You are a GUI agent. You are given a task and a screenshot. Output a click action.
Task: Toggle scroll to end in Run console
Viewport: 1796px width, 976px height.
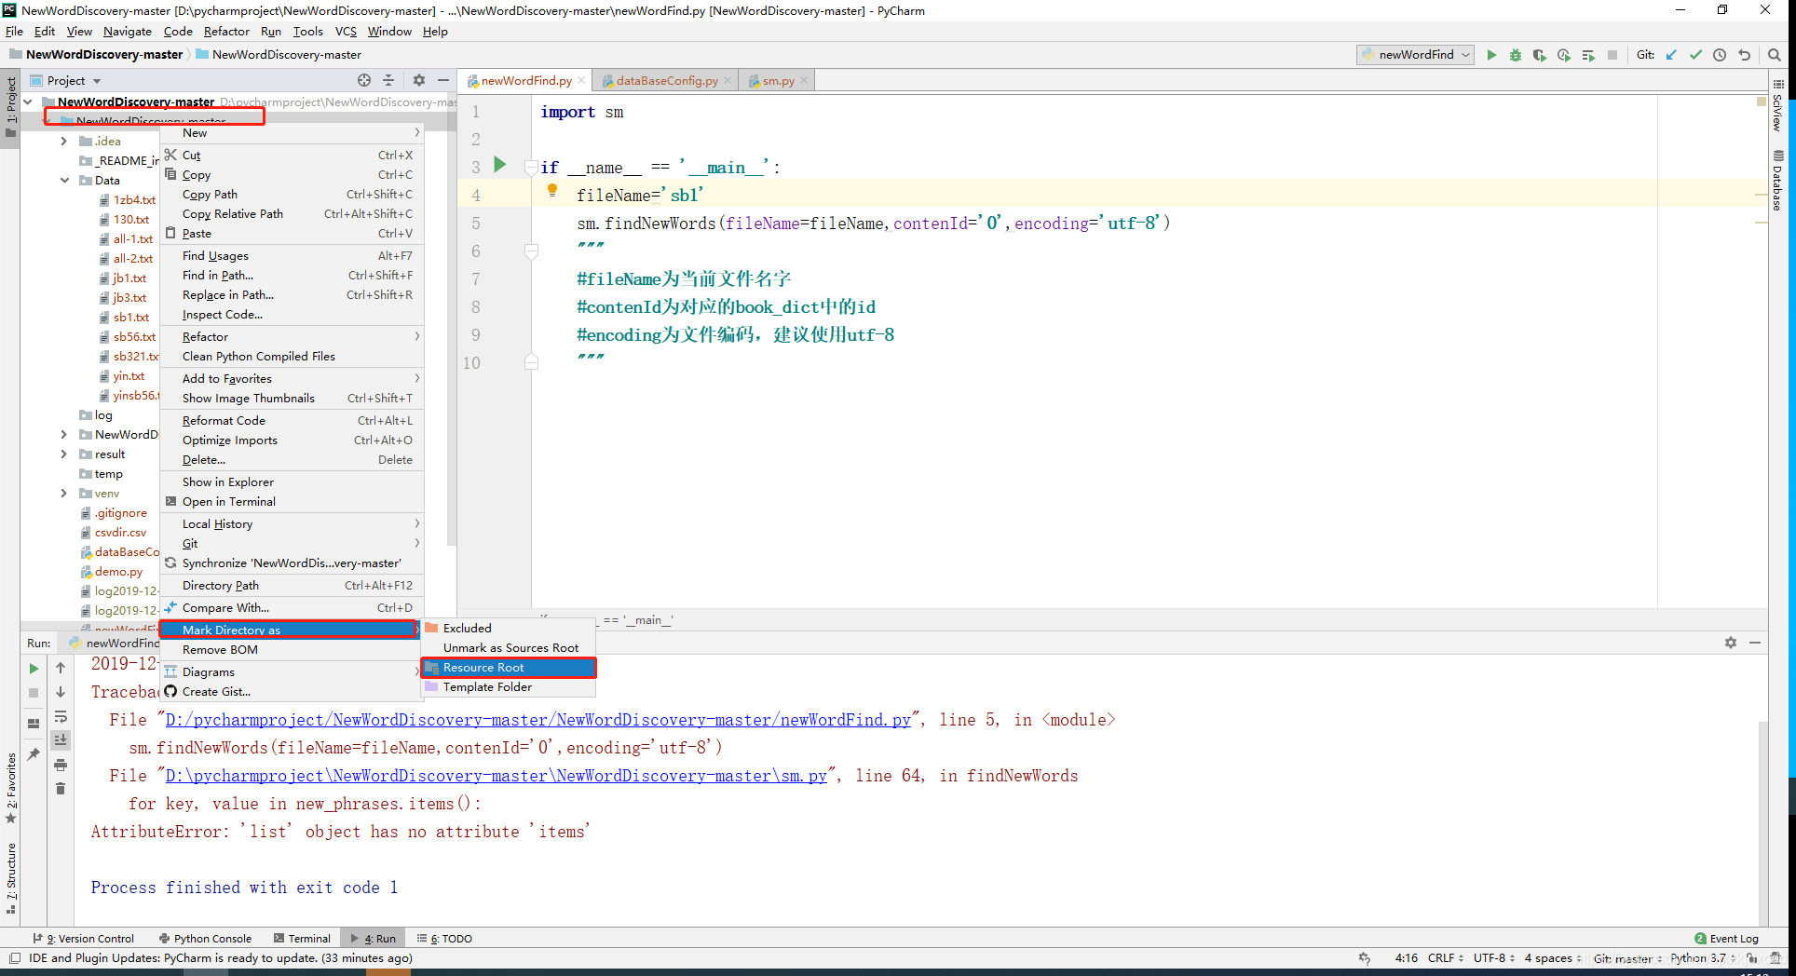pos(61,740)
